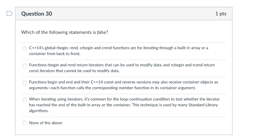Click the Question 30 heading
Image resolution: width=263 pixels, height=137 pixels.
[36, 14]
